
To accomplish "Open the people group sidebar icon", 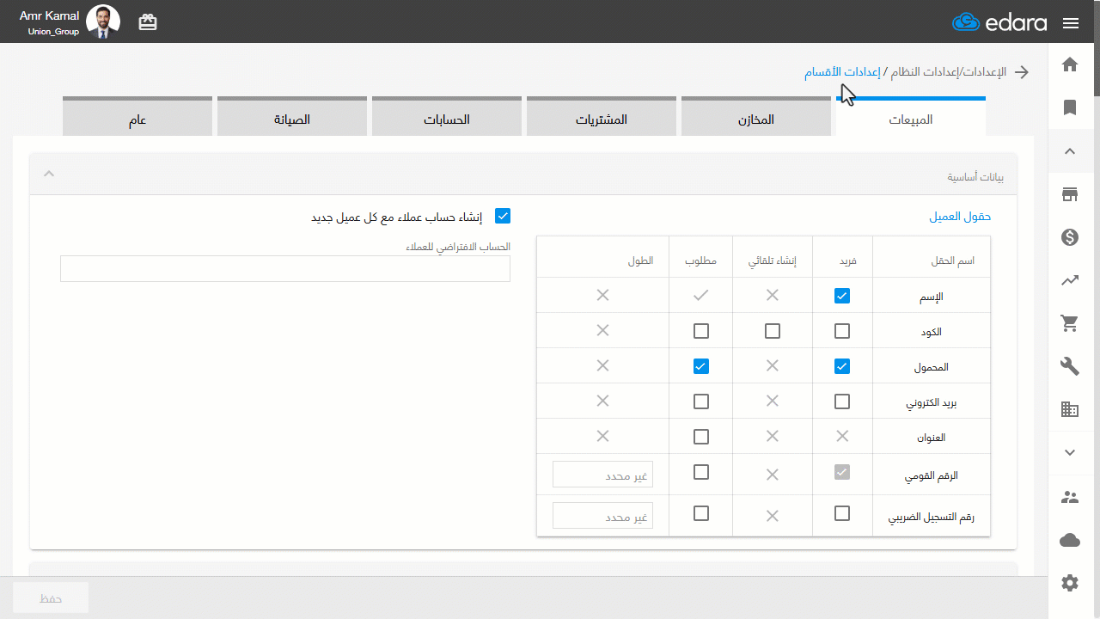I will pyautogui.click(x=1070, y=497).
